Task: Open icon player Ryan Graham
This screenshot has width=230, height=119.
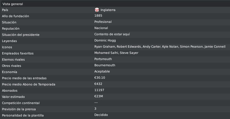Action: [105, 47]
